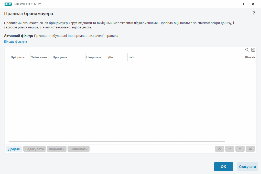Image resolution: width=261 pixels, height=174 pixels.
Task: Confirm with the OK button
Action: [x=223, y=167]
